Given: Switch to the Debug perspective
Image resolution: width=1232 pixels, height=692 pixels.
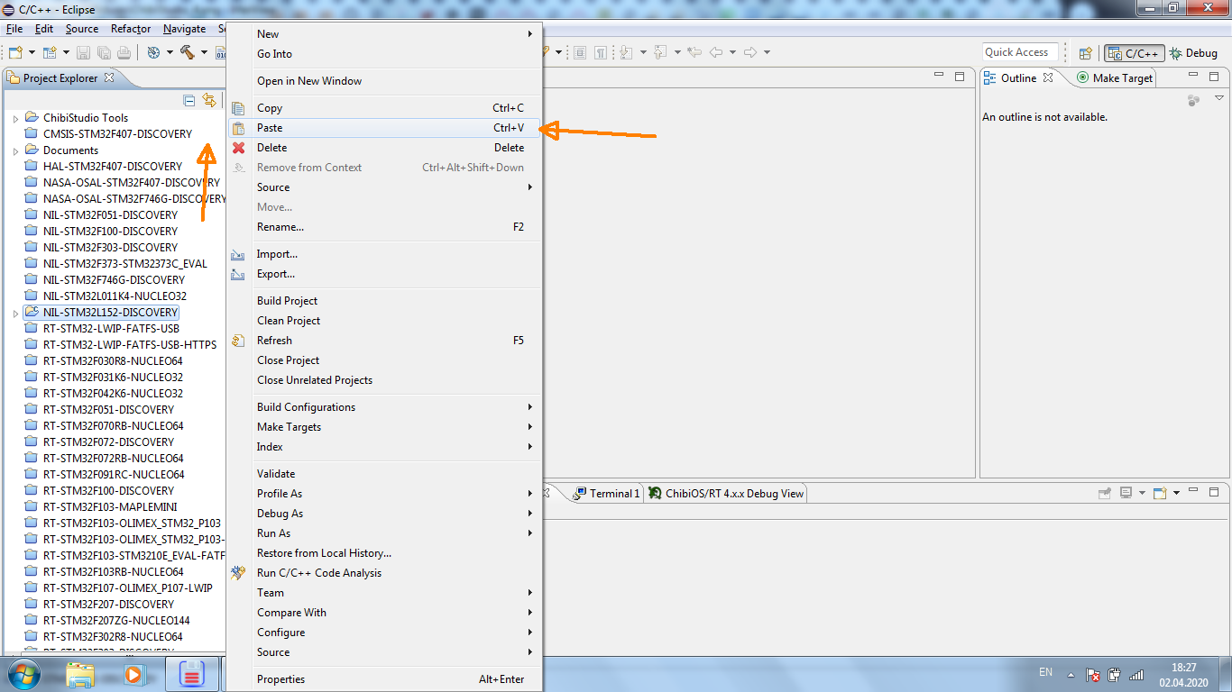Looking at the screenshot, I should (x=1194, y=53).
